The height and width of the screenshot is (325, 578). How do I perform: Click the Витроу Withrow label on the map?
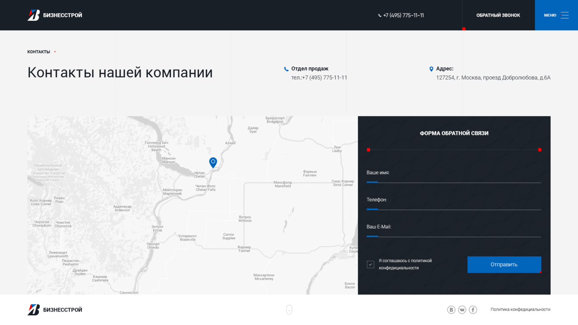click(245, 219)
